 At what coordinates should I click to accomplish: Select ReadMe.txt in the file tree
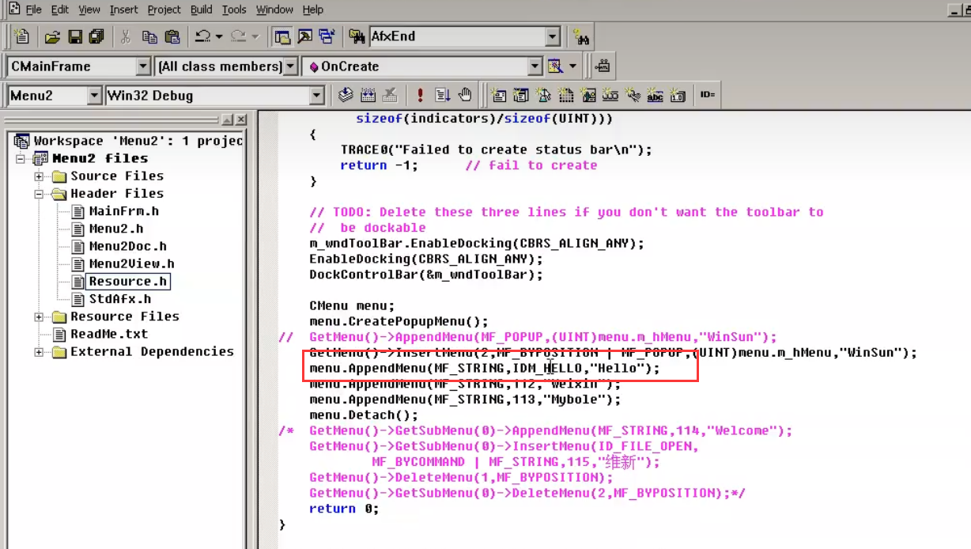click(x=109, y=334)
